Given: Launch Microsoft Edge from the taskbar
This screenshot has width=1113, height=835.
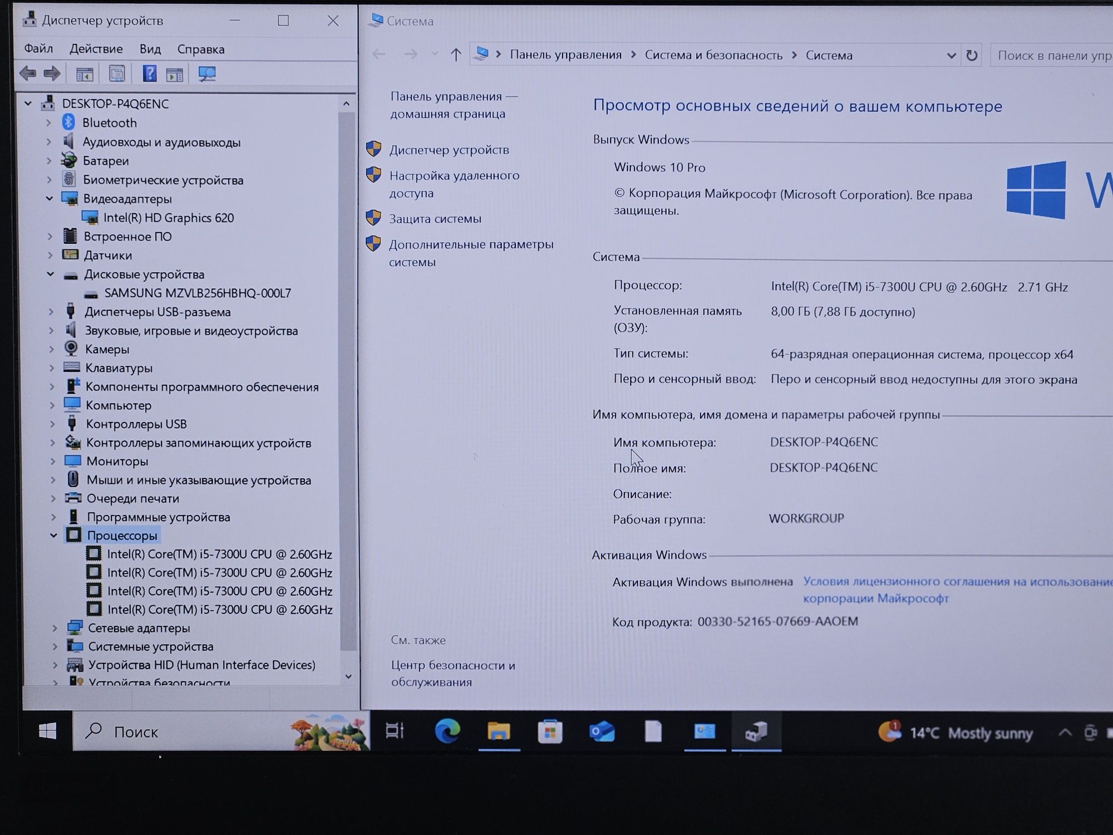Looking at the screenshot, I should tap(447, 731).
